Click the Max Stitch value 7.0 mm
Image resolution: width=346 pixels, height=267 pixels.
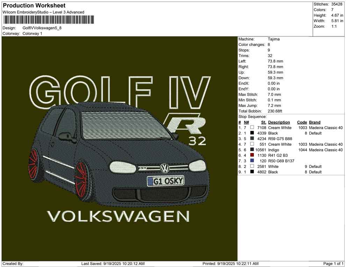pos(274,95)
